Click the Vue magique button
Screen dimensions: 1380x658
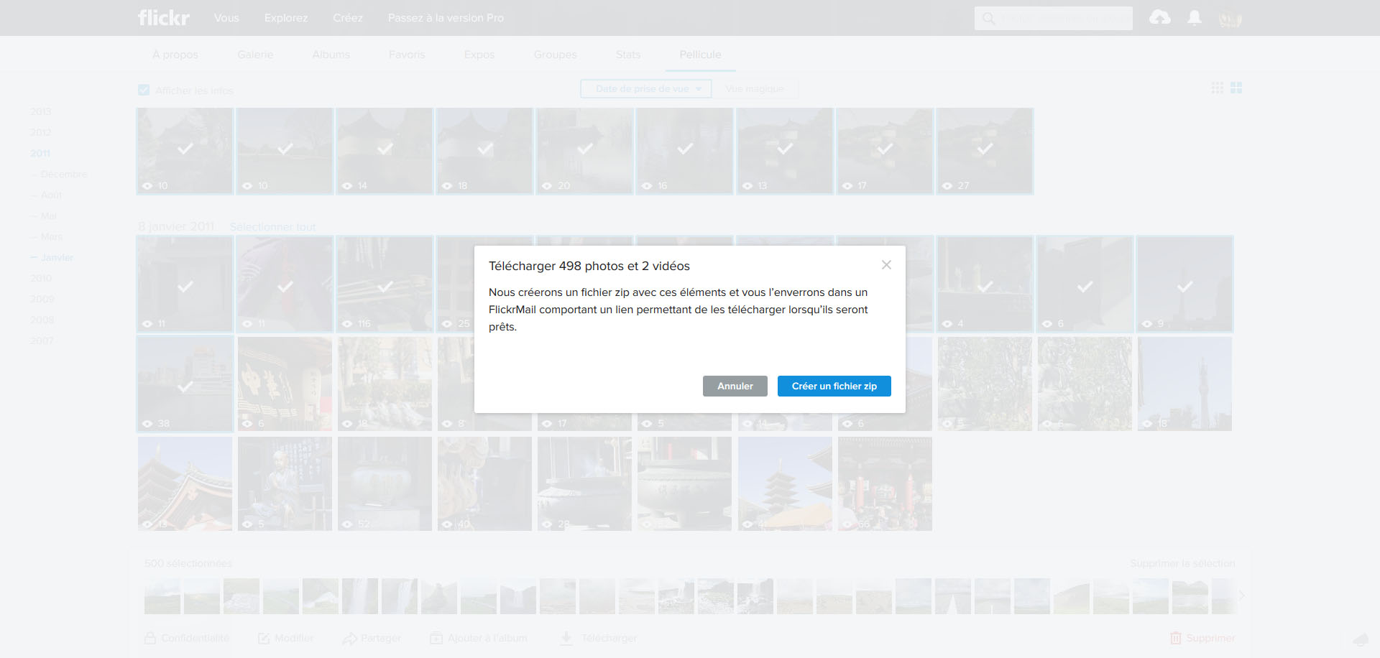(755, 89)
